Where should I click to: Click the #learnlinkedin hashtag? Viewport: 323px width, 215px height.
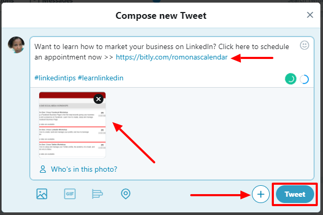(x=100, y=78)
